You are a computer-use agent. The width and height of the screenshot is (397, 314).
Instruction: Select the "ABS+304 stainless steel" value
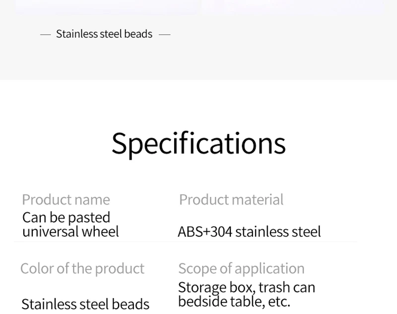click(249, 232)
